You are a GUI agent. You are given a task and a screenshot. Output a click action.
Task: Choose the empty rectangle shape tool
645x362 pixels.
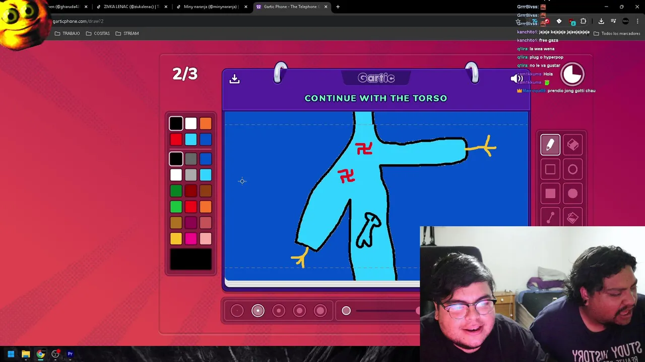[x=550, y=169]
